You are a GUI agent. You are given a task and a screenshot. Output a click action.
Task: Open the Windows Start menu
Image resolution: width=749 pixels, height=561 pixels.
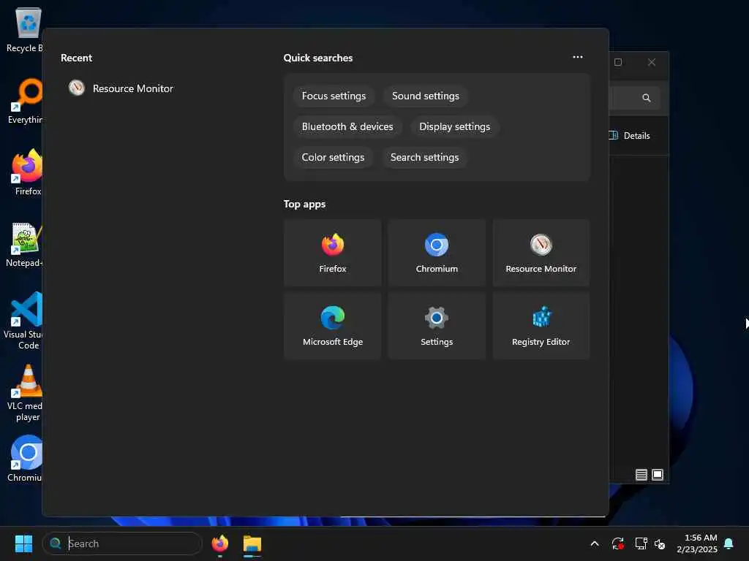(23, 543)
